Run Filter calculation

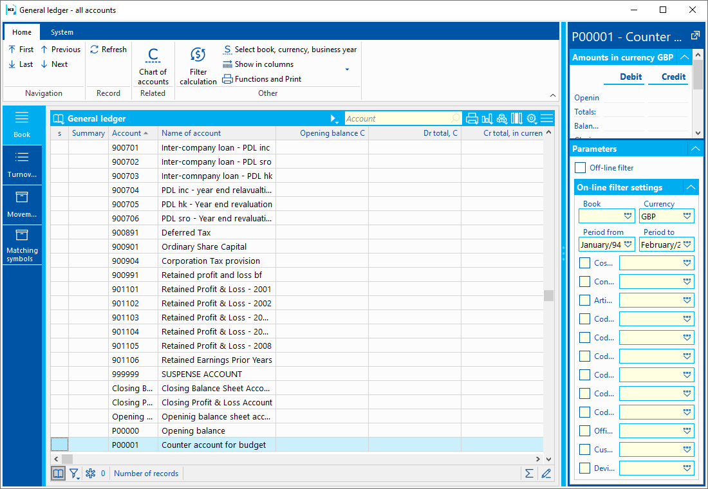point(198,66)
